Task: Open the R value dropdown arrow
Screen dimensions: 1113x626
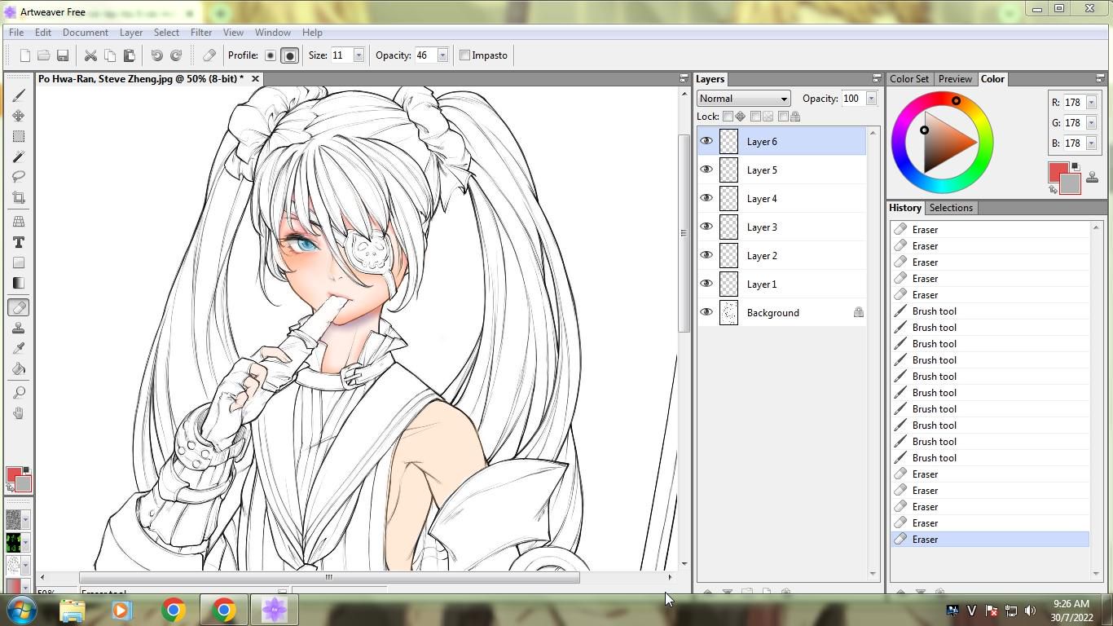Action: pos(1091,103)
